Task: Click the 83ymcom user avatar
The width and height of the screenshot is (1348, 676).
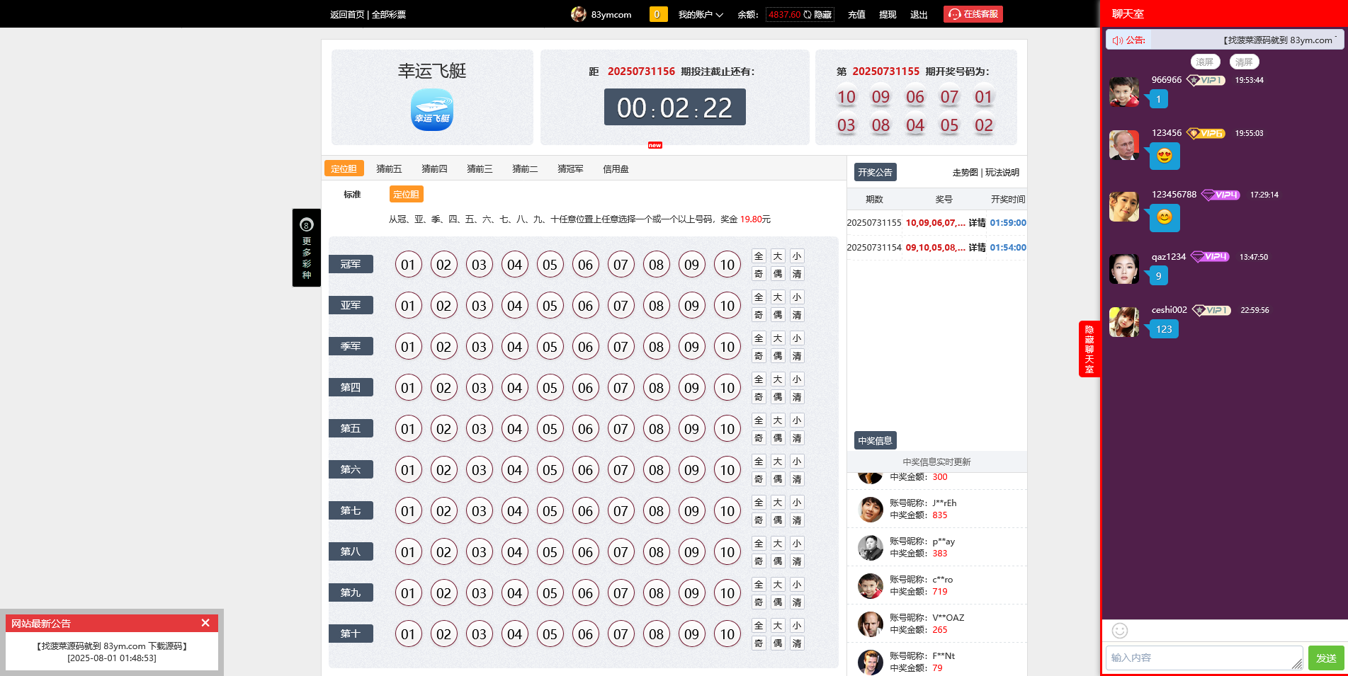Action: 578,14
